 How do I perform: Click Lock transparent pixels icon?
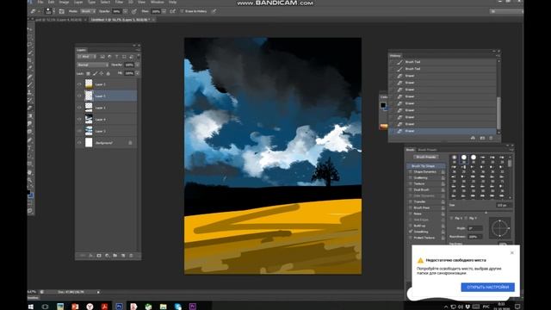coord(88,73)
